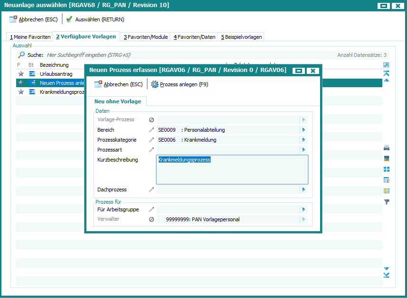The width and height of the screenshot is (407, 298).
Task: Toggle favorite star for Urlaubsantrag
Action: (x=20, y=74)
